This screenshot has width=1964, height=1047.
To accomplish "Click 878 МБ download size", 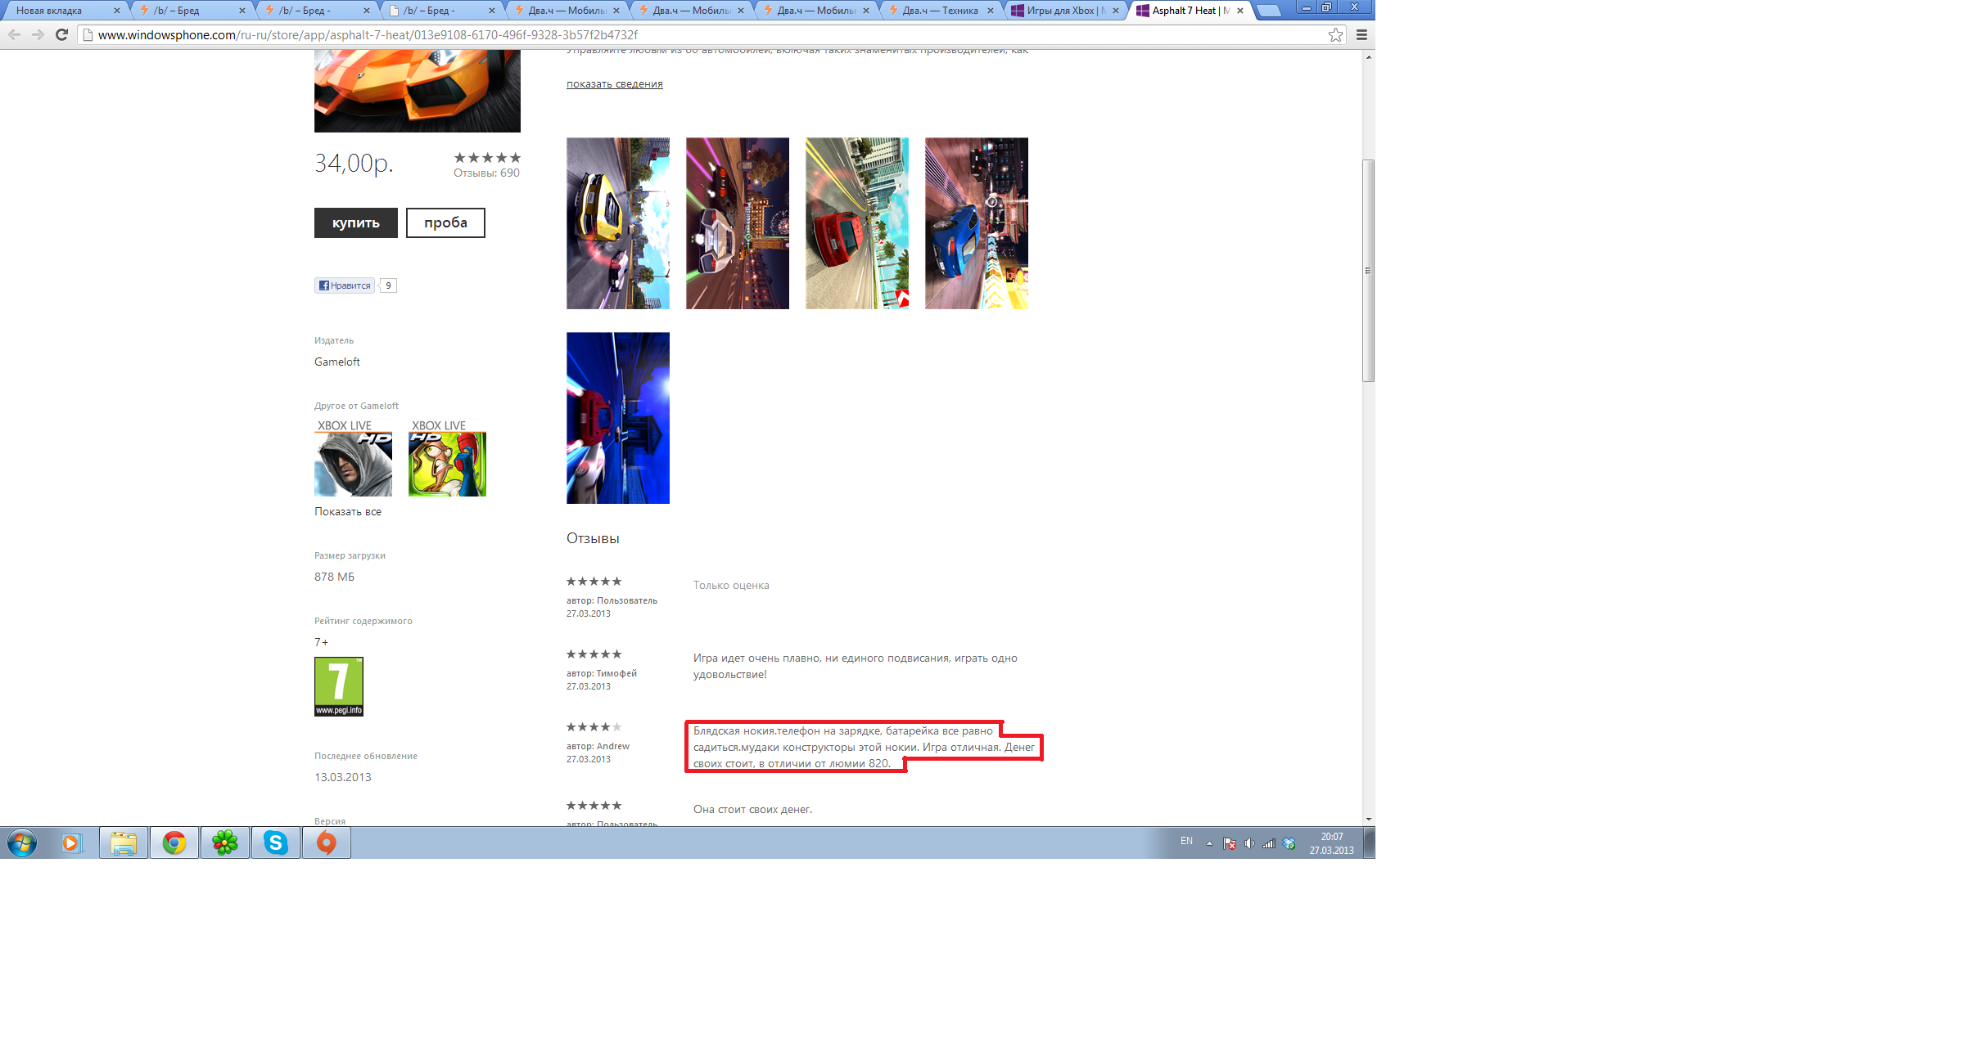I will pyautogui.click(x=334, y=577).
